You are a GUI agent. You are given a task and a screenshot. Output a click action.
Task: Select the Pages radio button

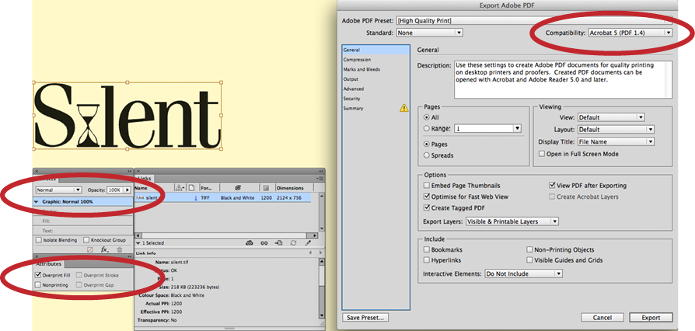427,144
